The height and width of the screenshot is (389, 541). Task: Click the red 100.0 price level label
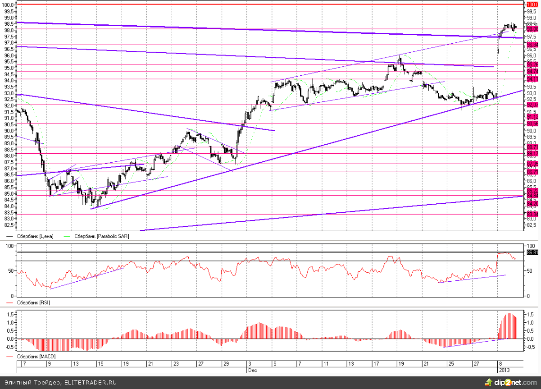click(x=532, y=4)
